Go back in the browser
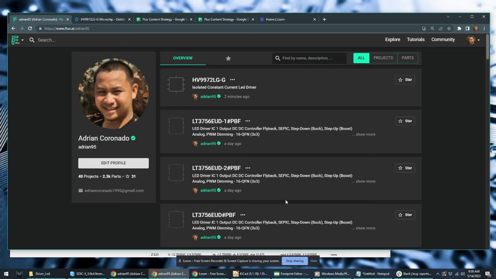 [x=13, y=28]
